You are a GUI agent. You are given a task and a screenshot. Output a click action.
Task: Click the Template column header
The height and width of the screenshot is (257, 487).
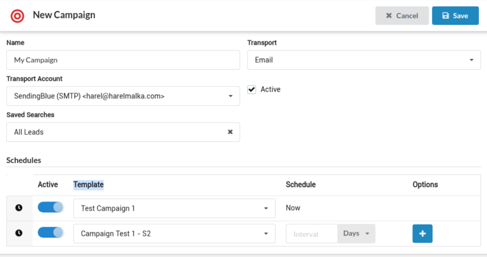coord(88,184)
